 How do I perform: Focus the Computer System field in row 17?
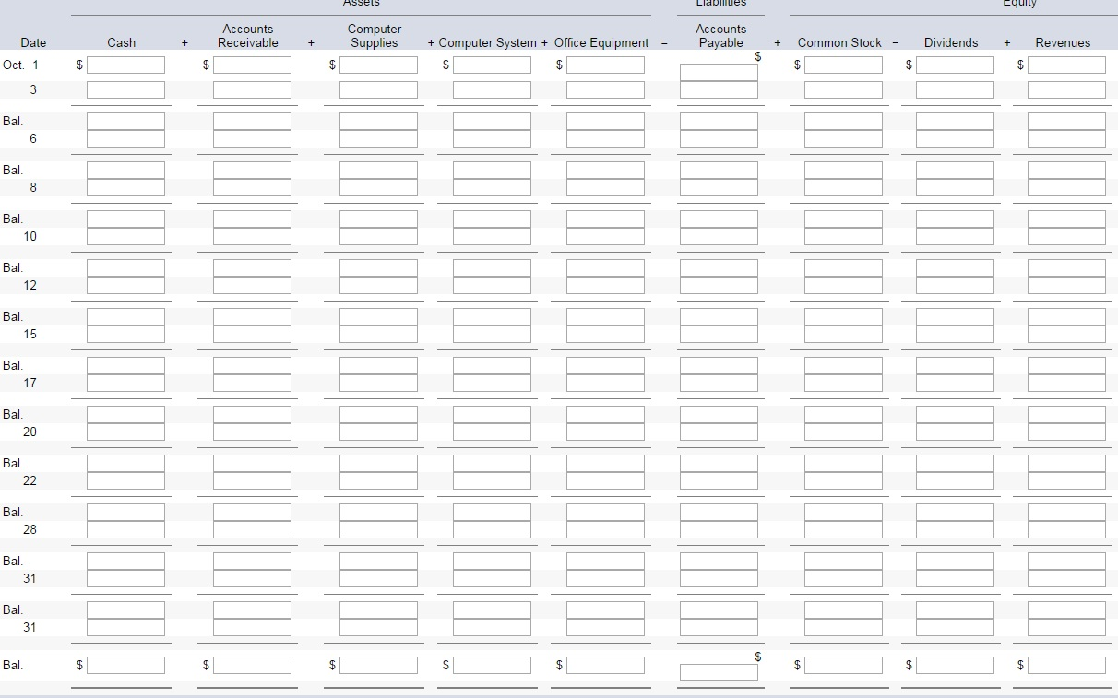point(492,383)
